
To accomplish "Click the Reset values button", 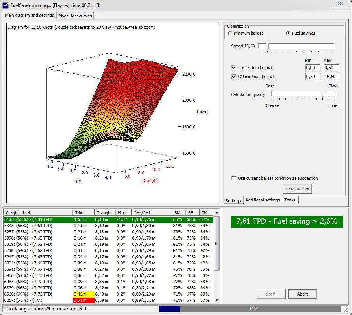I will (x=297, y=189).
